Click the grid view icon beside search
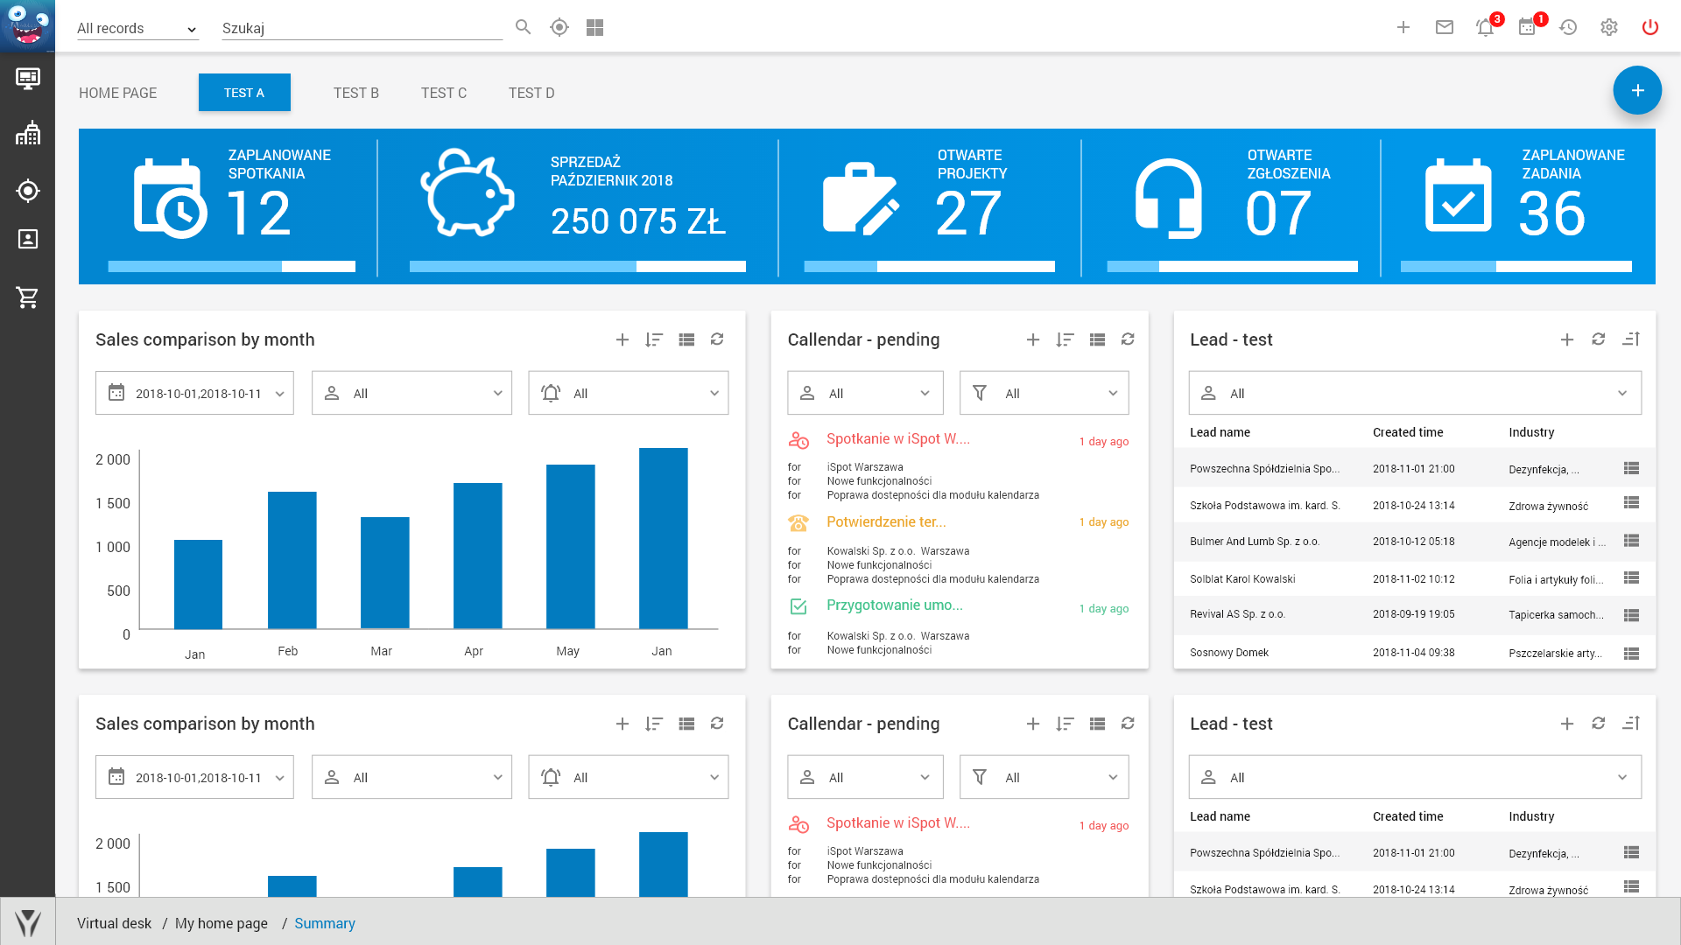Screen dimensions: 1681x945 click(595, 28)
